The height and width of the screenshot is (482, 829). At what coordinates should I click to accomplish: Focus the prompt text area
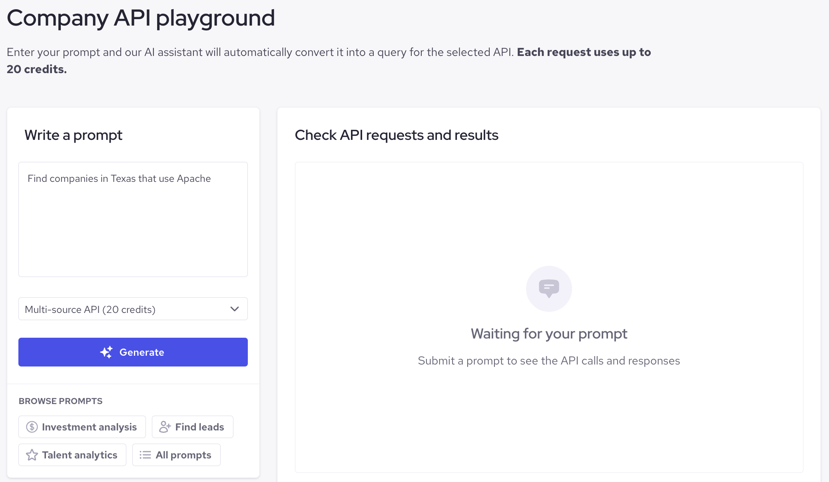point(133,219)
